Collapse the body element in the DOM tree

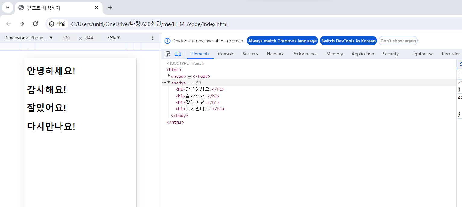(x=169, y=83)
